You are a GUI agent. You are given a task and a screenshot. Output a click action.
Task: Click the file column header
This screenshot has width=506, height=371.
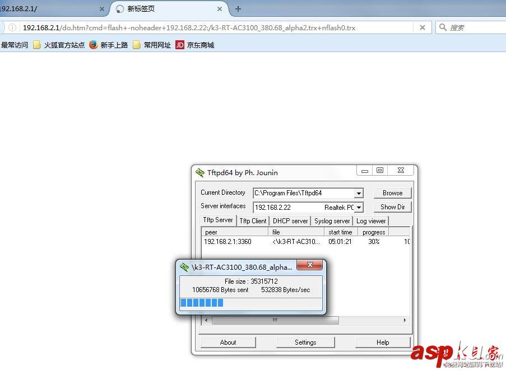(296, 232)
